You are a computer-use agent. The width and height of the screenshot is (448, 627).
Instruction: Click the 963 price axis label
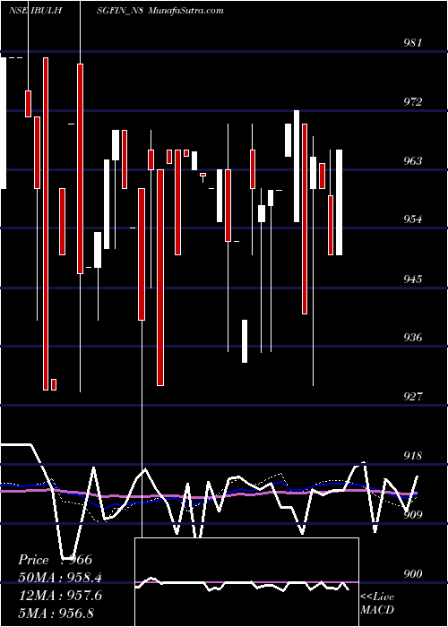(x=412, y=160)
